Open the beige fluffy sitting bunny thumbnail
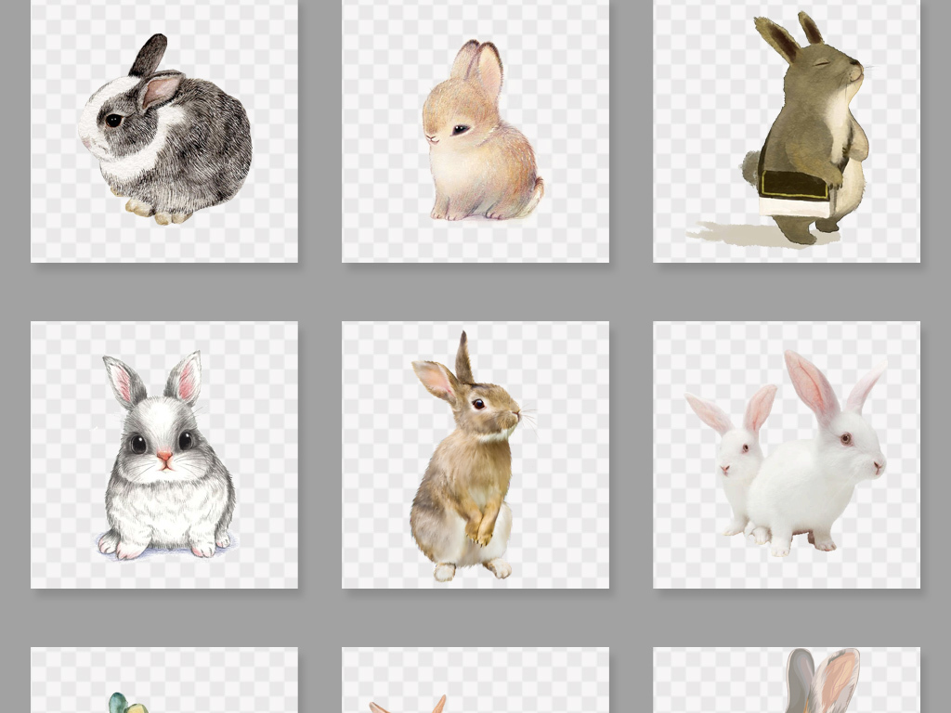Image resolution: width=951 pixels, height=713 pixels. [x=475, y=130]
